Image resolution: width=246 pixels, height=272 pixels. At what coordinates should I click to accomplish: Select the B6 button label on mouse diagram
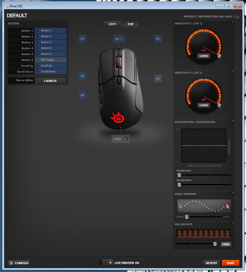pos(158,79)
